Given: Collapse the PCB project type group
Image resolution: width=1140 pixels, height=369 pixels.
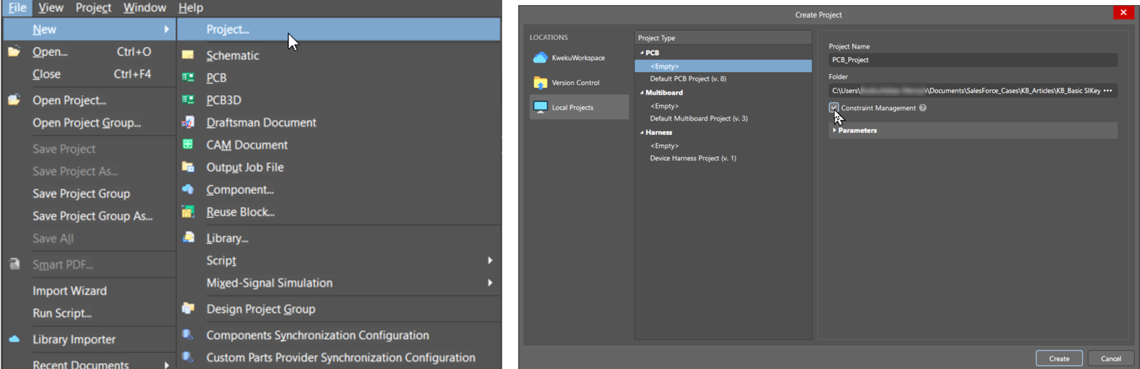Looking at the screenshot, I should [642, 52].
